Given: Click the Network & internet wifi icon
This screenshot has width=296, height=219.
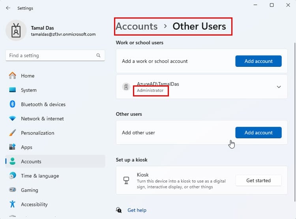Looking at the screenshot, I should pos(13,119).
